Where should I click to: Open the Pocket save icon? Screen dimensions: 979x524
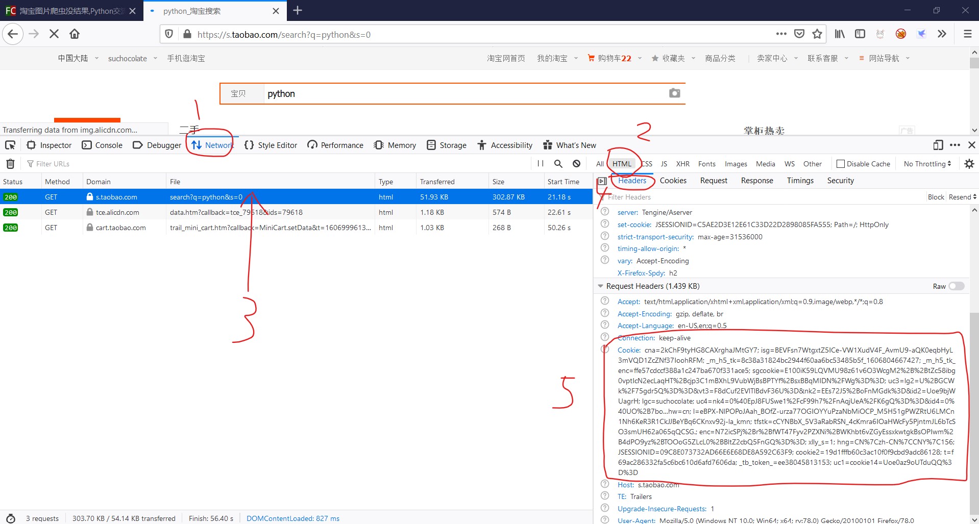tap(799, 34)
